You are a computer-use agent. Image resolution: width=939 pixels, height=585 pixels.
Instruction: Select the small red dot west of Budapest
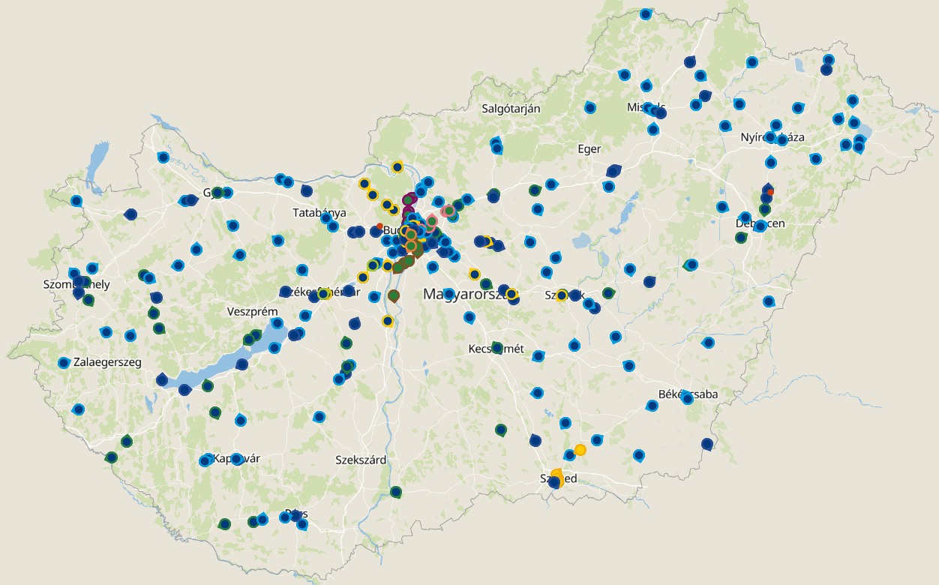pos(379,226)
